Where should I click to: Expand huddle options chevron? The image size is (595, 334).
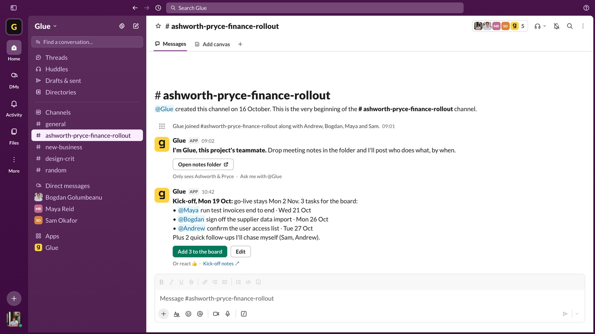point(544,26)
